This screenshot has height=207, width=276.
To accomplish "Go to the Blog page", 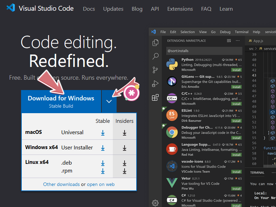I will (137, 9).
